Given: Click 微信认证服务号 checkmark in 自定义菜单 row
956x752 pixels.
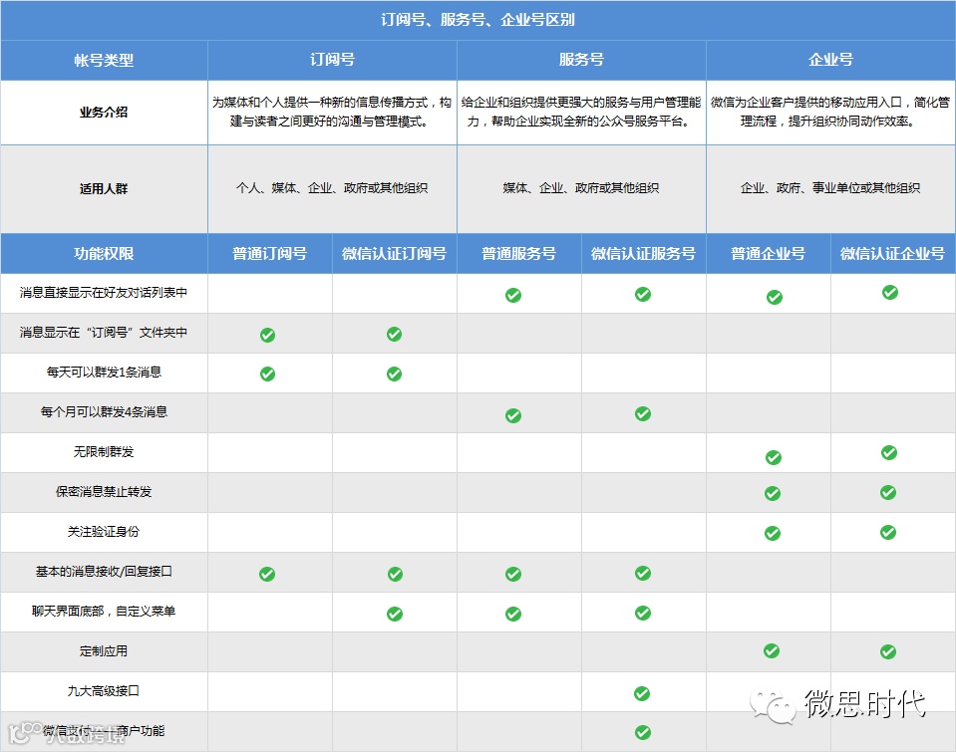Looking at the screenshot, I should click(x=643, y=613).
